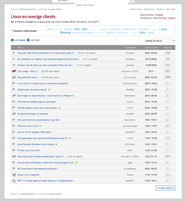Open the LNX Beleid info icon link
Screen dimensions: 186x202
coord(12,40)
